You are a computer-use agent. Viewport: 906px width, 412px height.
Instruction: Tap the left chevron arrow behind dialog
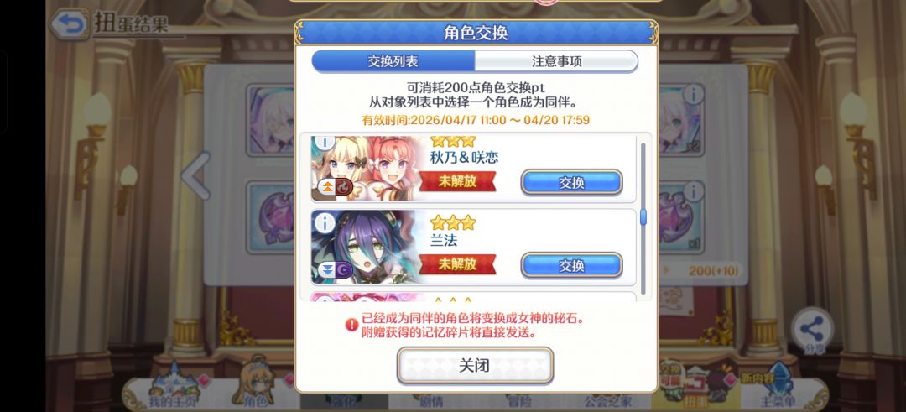[196, 175]
